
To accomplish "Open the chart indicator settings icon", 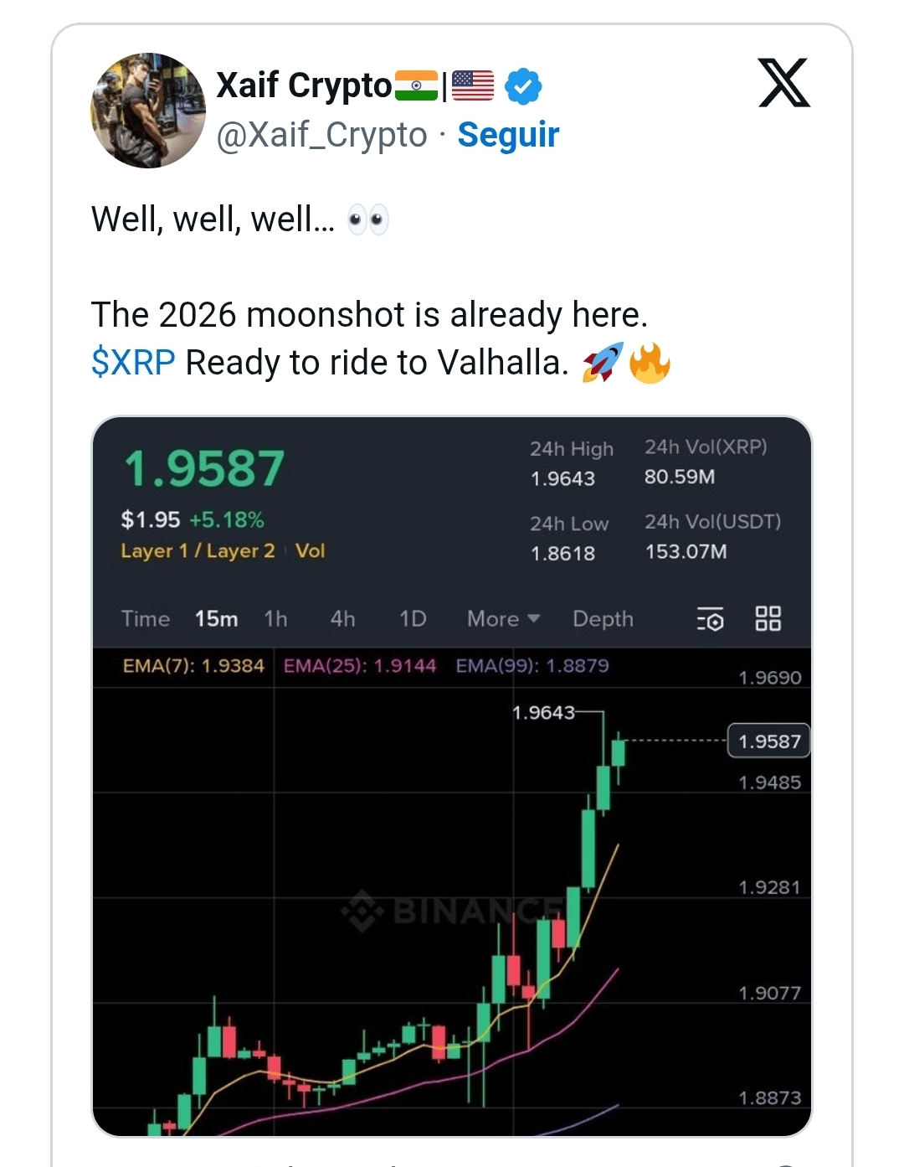I will pyautogui.click(x=710, y=620).
